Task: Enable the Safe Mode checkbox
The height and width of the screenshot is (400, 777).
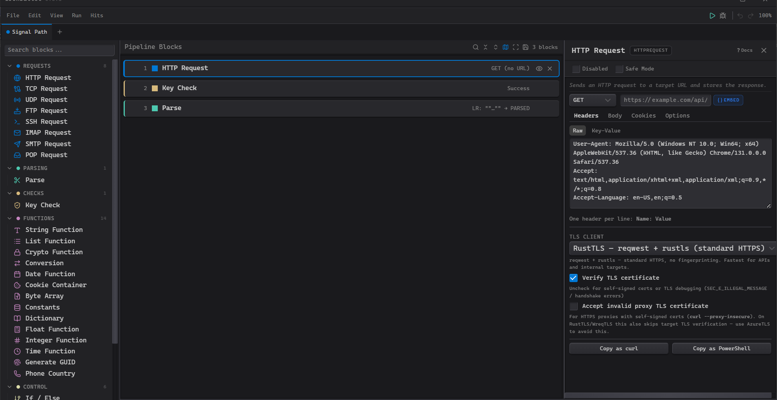Action: coord(619,69)
